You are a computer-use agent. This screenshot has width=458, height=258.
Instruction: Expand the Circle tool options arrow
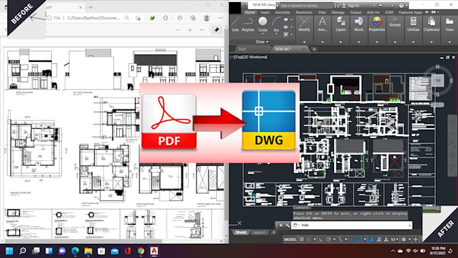click(263, 34)
